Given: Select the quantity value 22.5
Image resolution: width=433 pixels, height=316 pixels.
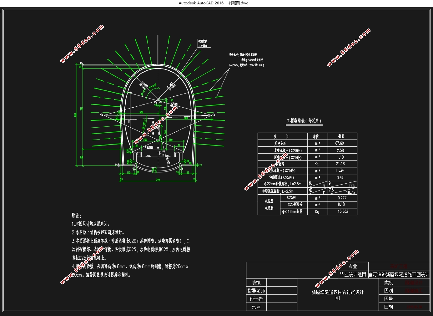Looking at the screenshot, I should [352, 186].
